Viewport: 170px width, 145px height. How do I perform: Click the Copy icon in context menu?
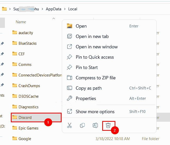pos(82,126)
